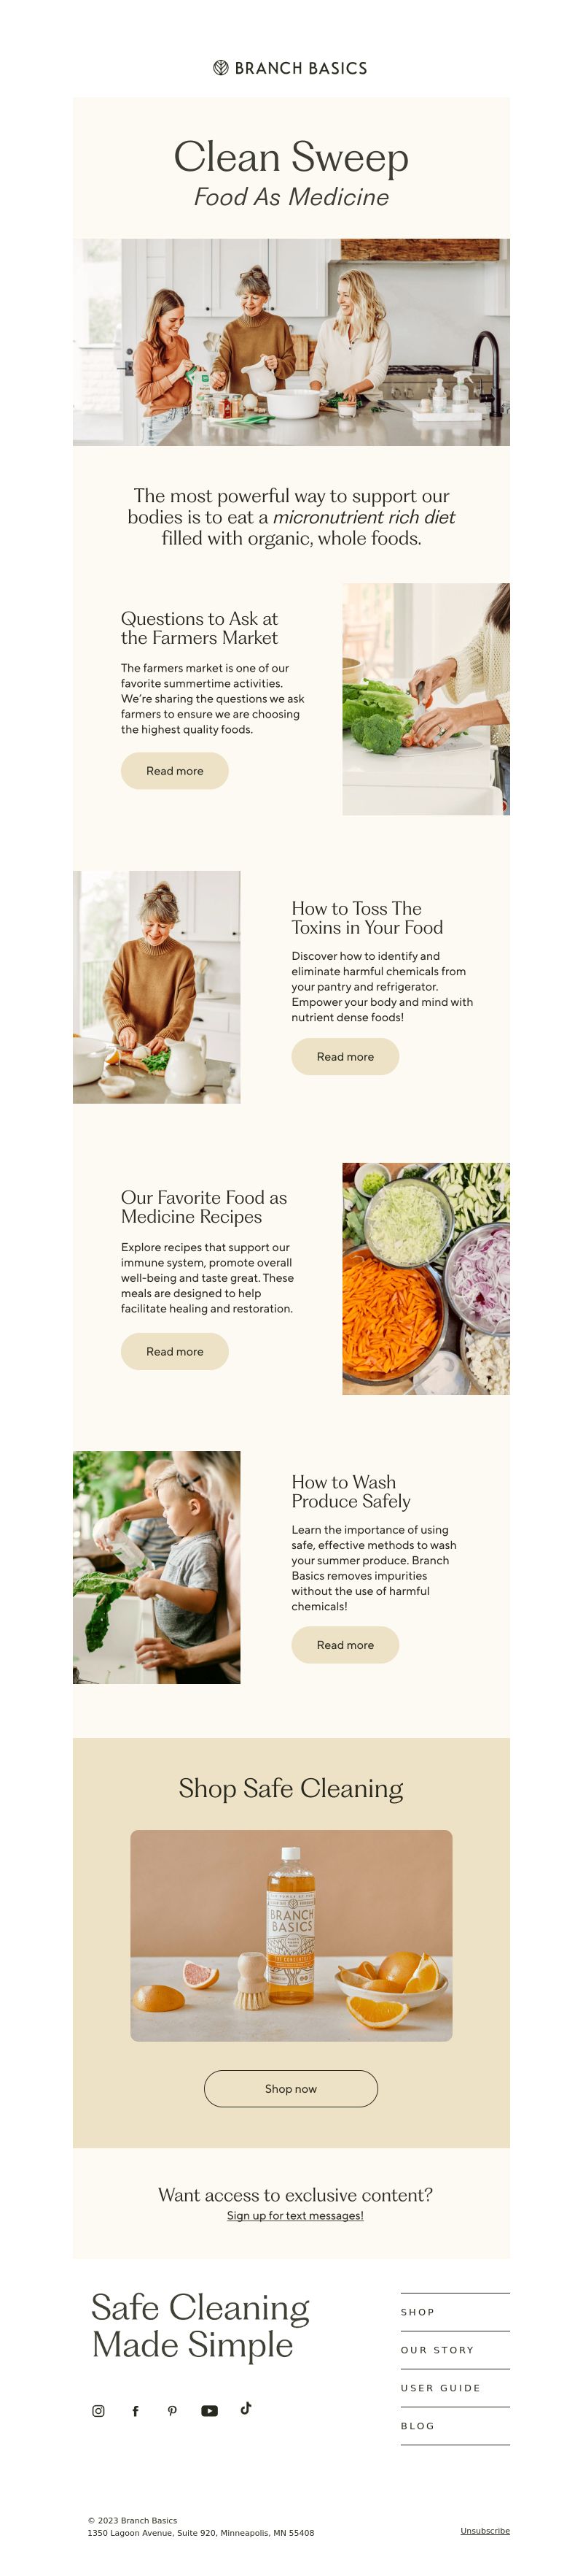Read more about Farmers Market questions
Screen dimensions: 583x2576
pos(175,771)
